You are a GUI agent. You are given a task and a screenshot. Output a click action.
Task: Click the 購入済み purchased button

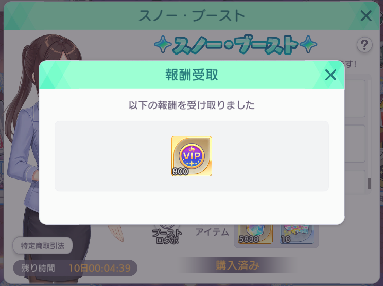[237, 265]
